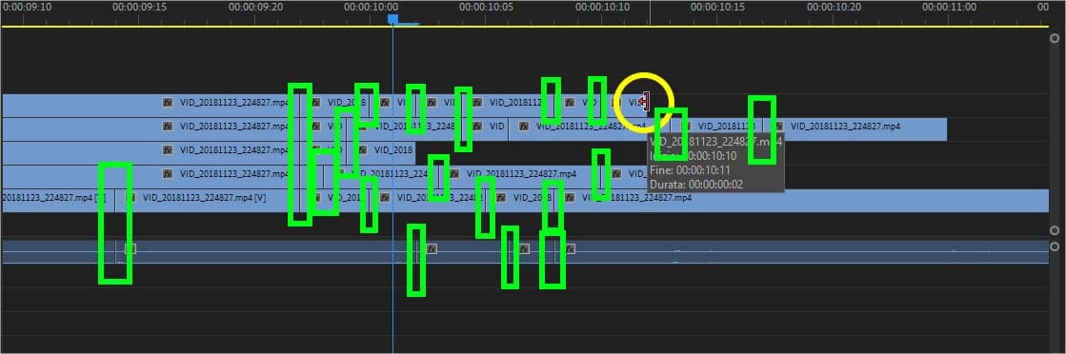The width and height of the screenshot is (1066, 354).
Task: Select the VID_2018 clip on third video track
Action: (x=385, y=150)
